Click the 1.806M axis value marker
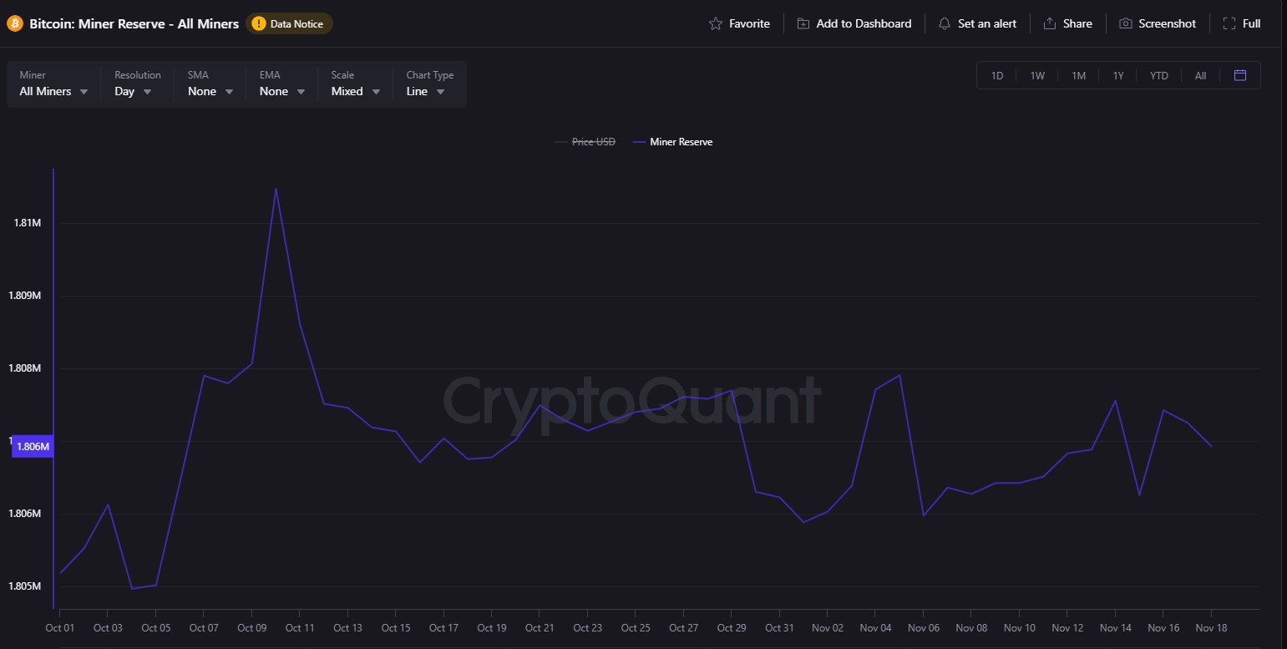Image resolution: width=1287 pixels, height=649 pixels. point(33,447)
